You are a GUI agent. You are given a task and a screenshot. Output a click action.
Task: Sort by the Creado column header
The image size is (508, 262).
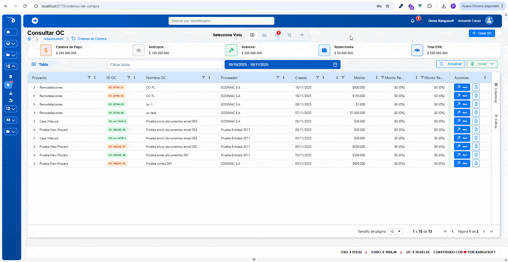tap(301, 78)
